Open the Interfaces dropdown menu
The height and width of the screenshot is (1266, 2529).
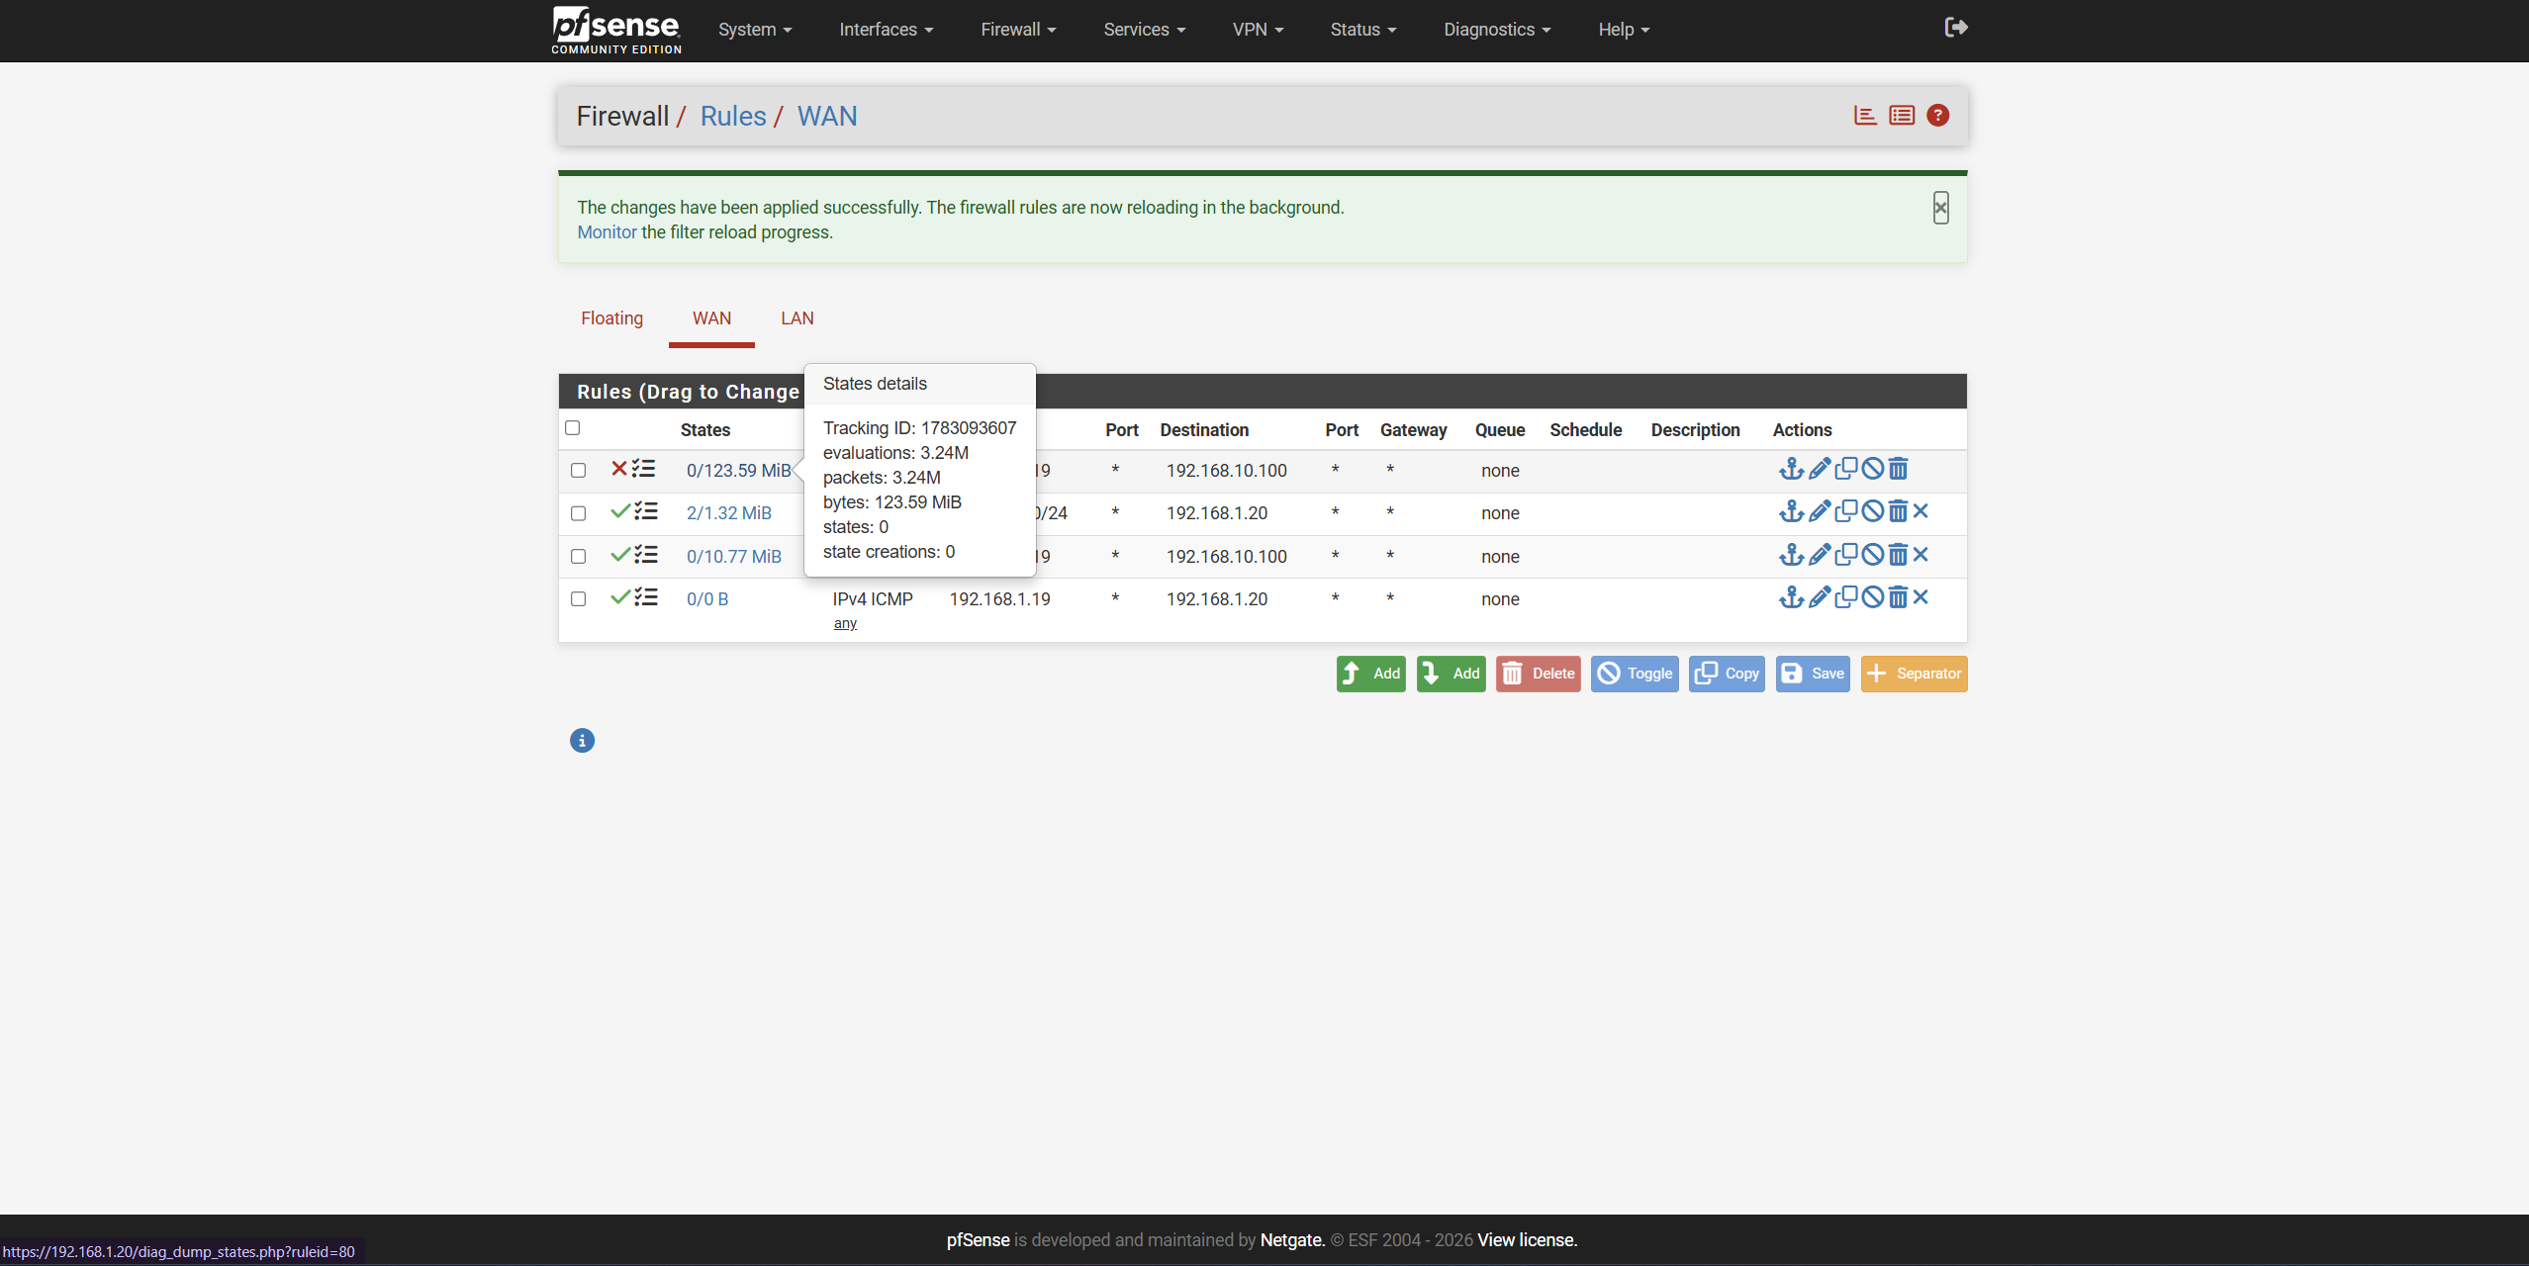coord(887,30)
